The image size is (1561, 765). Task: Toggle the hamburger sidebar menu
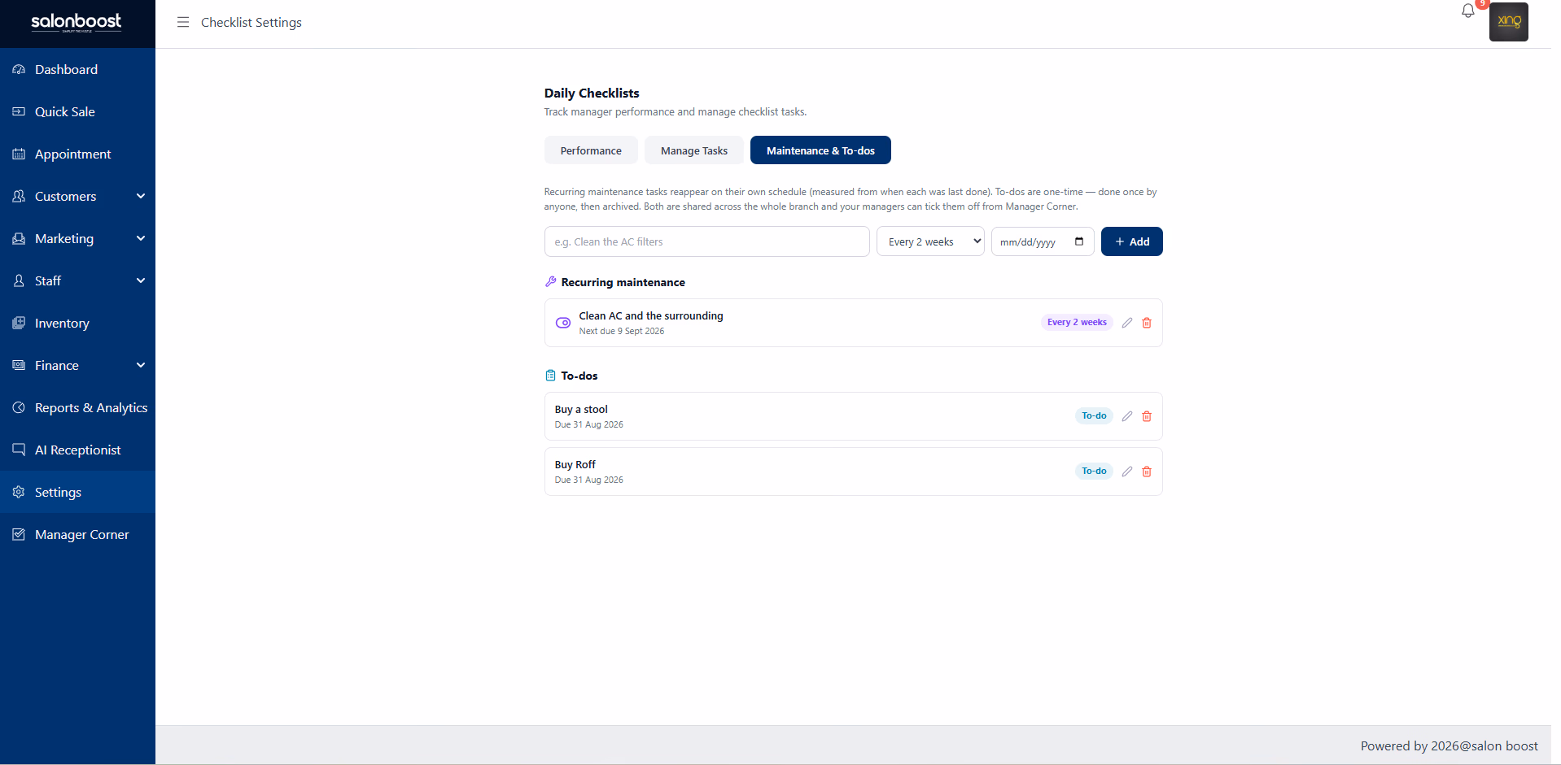[183, 22]
